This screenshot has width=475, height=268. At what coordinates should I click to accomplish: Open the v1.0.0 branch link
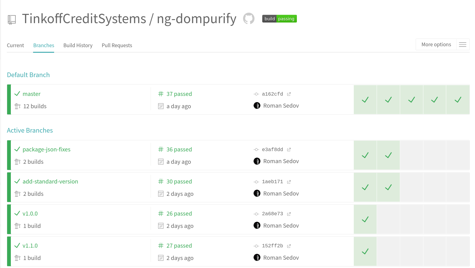click(30, 213)
